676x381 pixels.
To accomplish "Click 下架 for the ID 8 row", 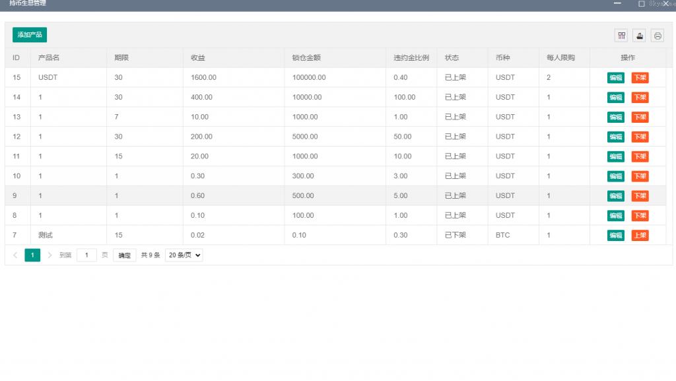I will [x=640, y=216].
